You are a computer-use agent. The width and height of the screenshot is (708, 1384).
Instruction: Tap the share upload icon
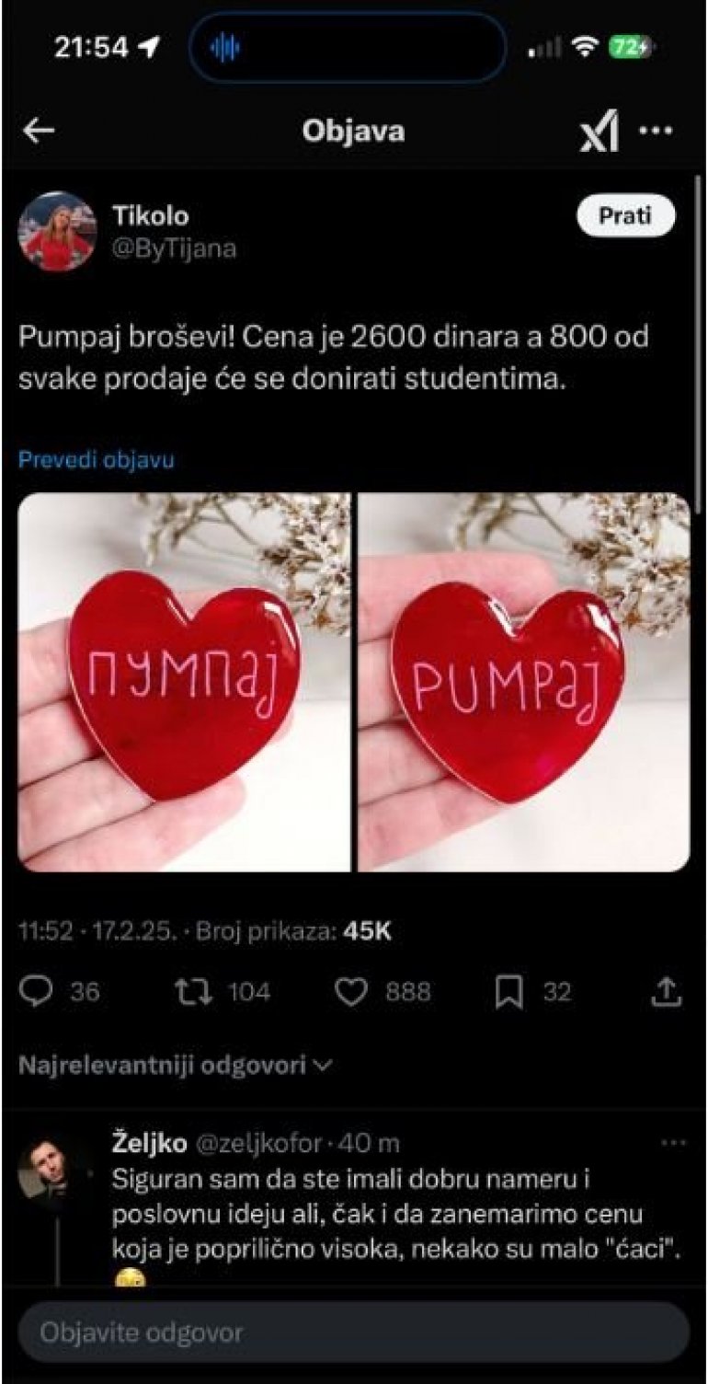pos(667,990)
